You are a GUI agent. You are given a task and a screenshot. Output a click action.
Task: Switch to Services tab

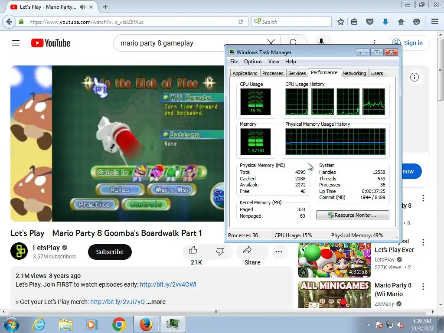(x=297, y=73)
